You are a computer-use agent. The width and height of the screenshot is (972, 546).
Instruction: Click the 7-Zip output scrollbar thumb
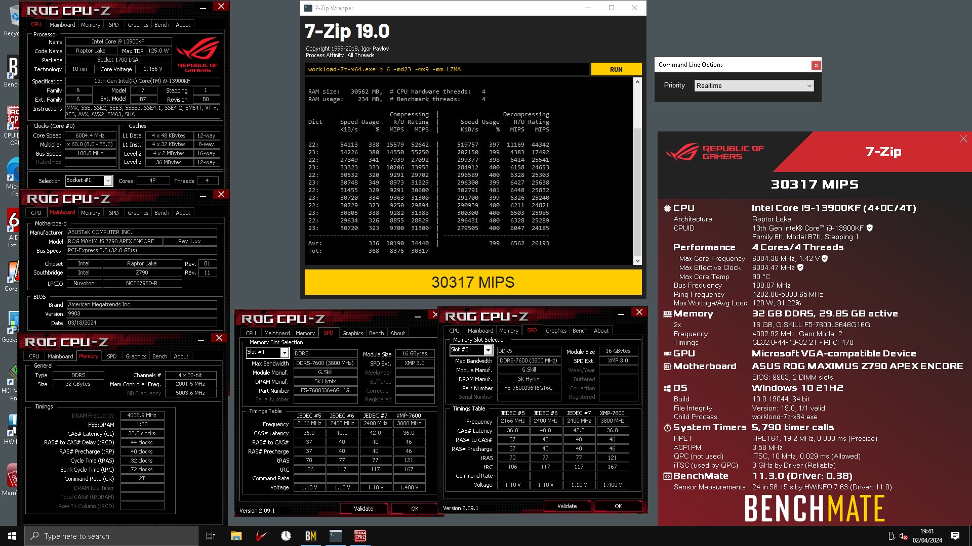[638, 107]
